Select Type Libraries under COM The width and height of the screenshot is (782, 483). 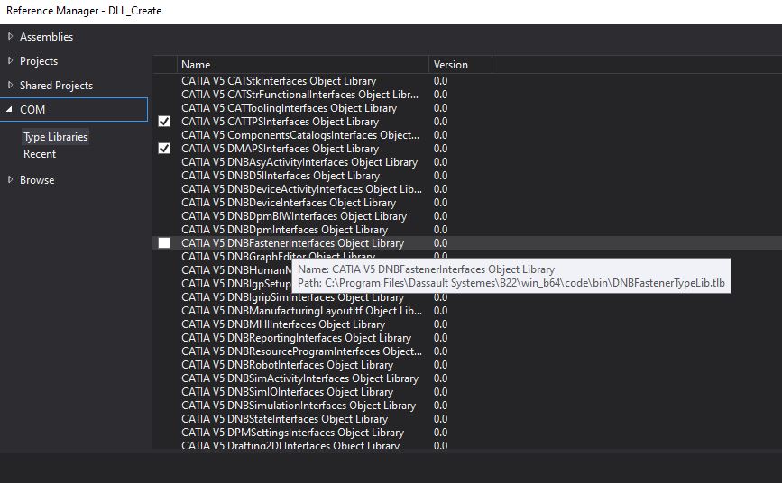(55, 137)
